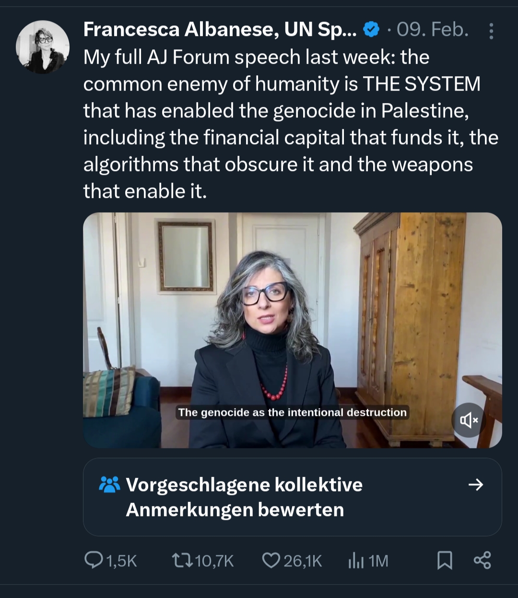518x598 pixels.
Task: Unmute the video with the speaker icon
Action: [x=469, y=420]
